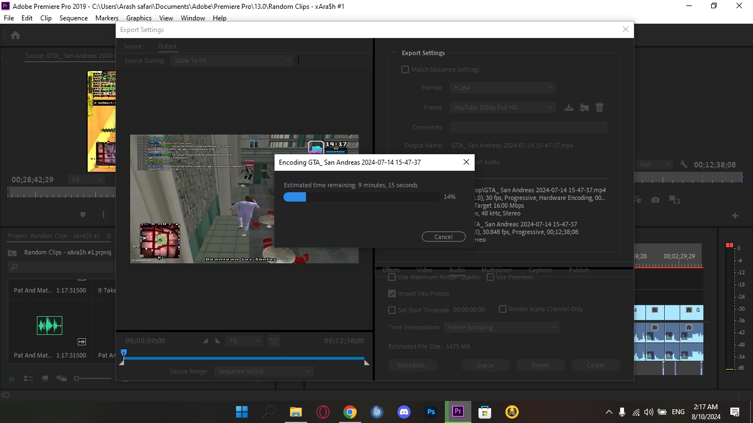The width and height of the screenshot is (753, 423).
Task: Click the blue export preview timeline bar
Action: pos(243,359)
